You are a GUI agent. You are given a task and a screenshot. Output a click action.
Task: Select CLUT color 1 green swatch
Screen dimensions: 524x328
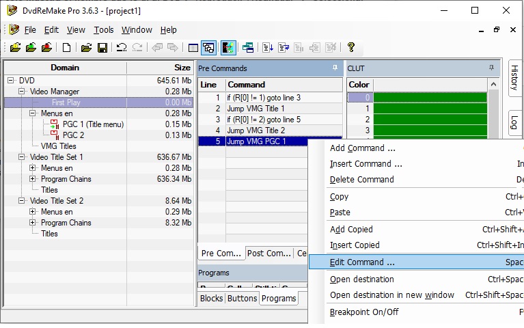tap(430, 109)
